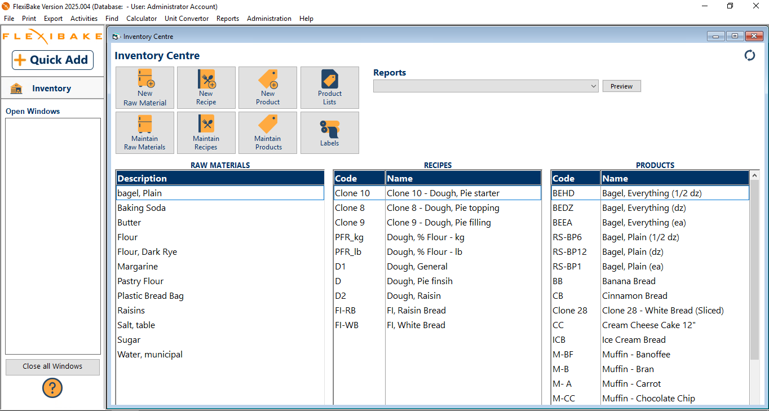Click the Recipes Name column header

tap(463, 178)
